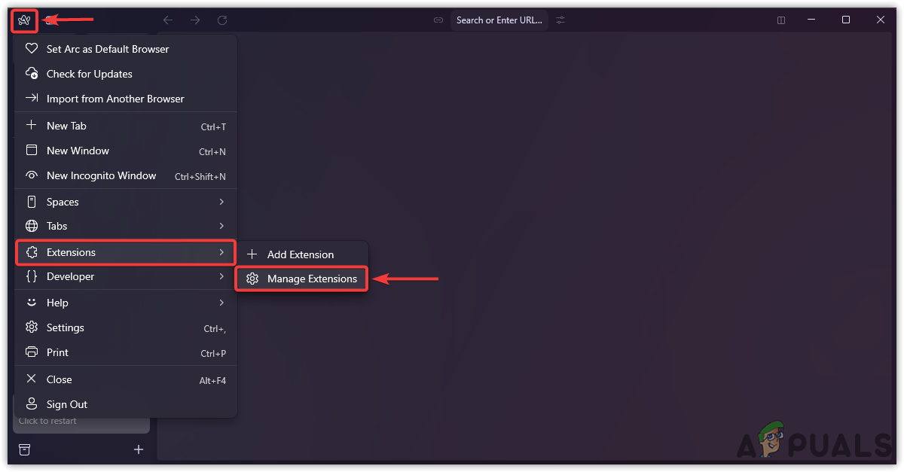Open site controls icon beside URL bar
The width and height of the screenshot is (904, 472).
(x=560, y=20)
